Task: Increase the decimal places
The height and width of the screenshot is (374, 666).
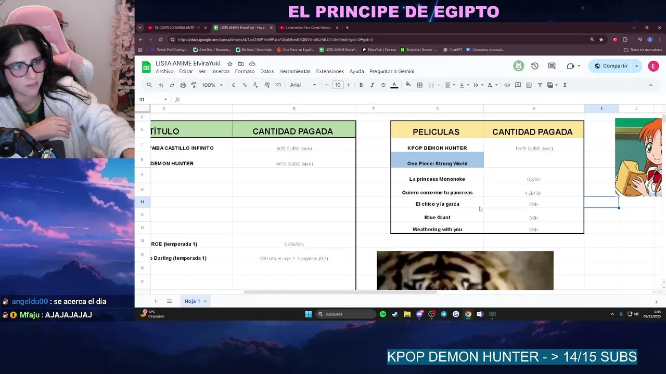Action: pos(266,85)
